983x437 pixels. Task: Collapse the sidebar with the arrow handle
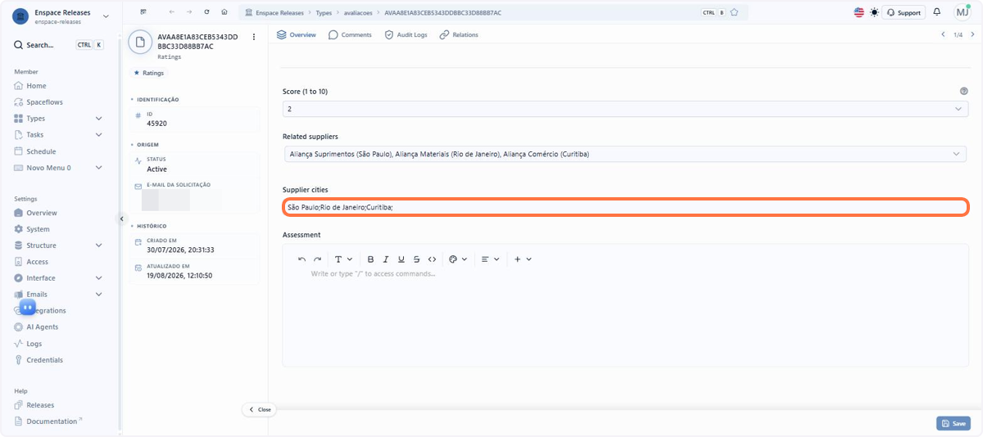[x=121, y=218]
